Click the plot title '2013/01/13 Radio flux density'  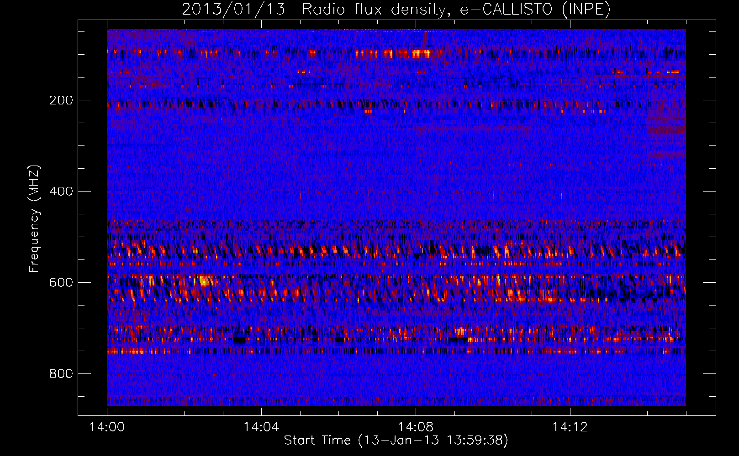pyautogui.click(x=396, y=9)
